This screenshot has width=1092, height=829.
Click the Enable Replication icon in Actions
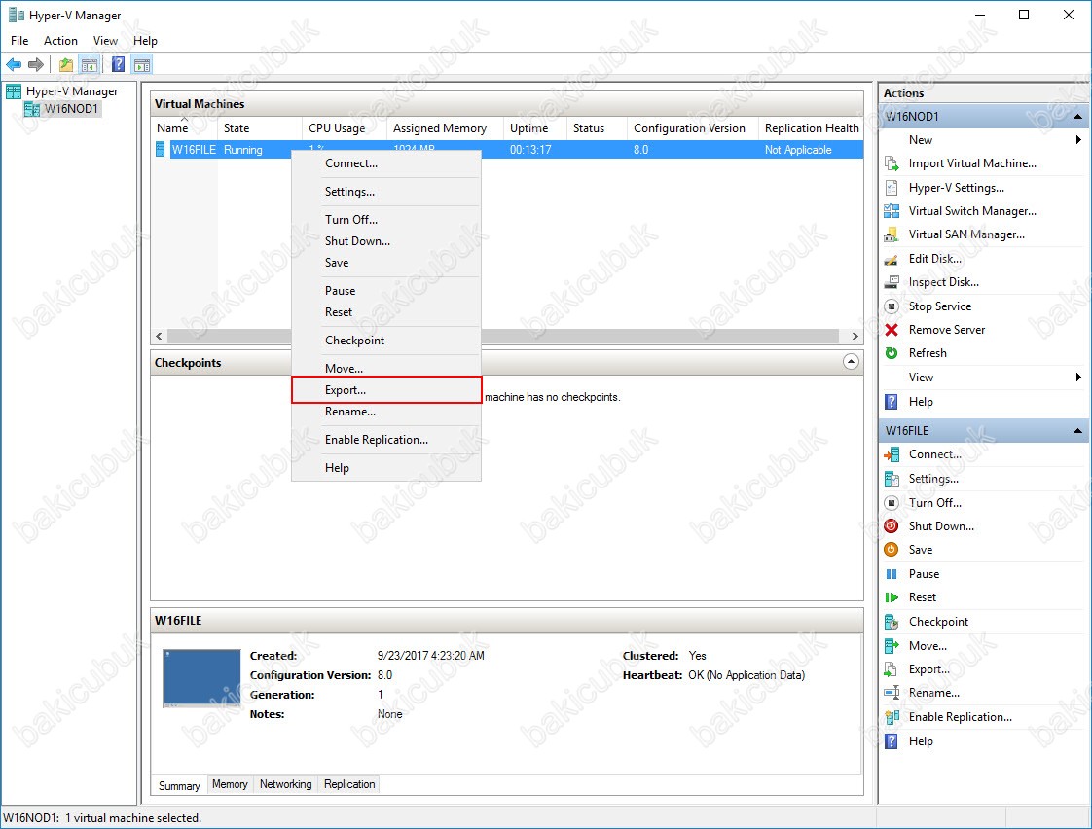click(892, 717)
